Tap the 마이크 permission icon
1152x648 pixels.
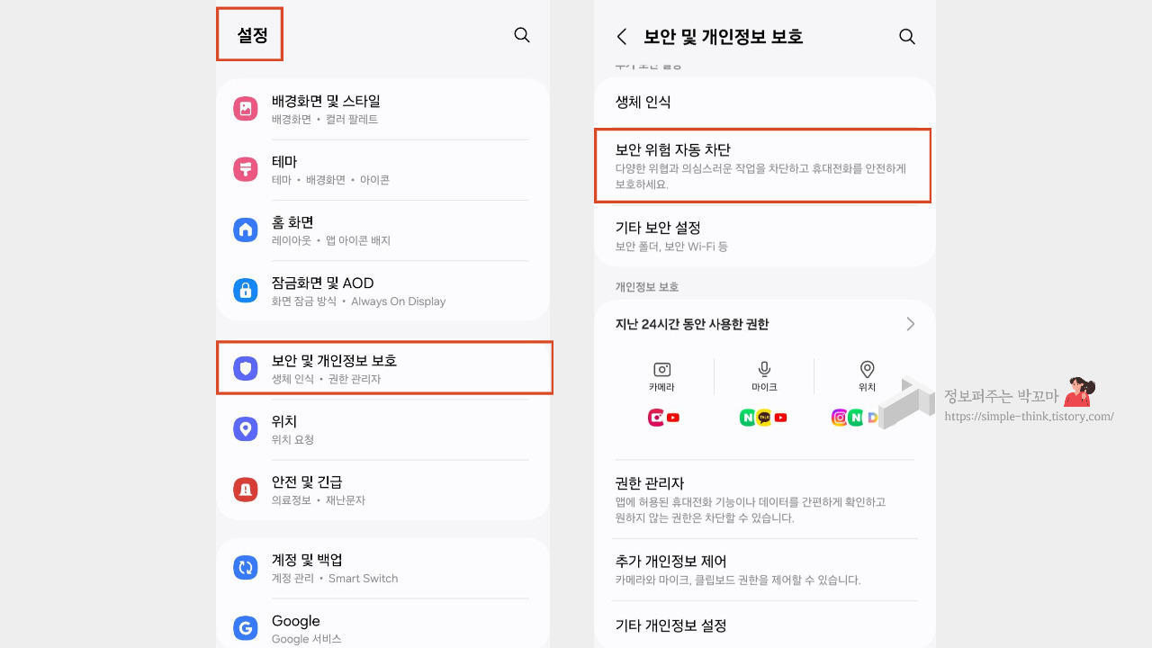[764, 369]
